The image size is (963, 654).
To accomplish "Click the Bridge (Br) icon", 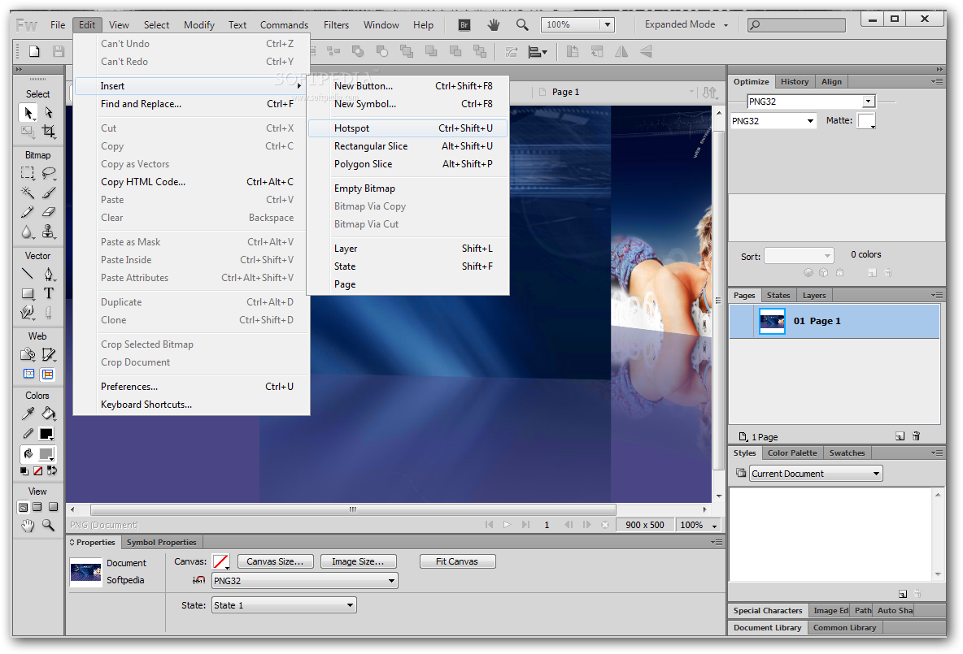I will (x=464, y=25).
